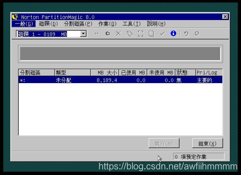Click the label tag icon

tap(130, 34)
